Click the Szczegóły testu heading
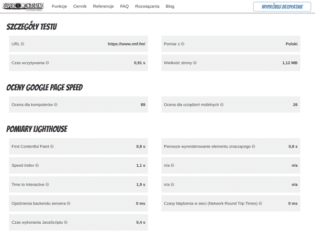 click(31, 26)
